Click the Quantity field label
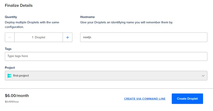 [11, 17]
